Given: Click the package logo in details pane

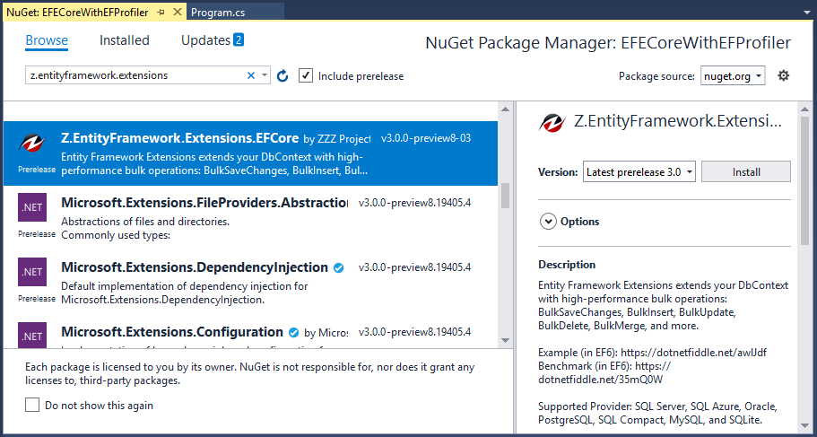Looking at the screenshot, I should click(552, 122).
